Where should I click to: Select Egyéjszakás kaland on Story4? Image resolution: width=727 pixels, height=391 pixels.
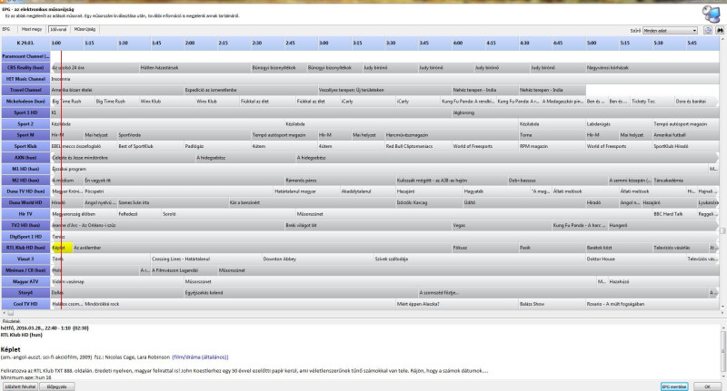(x=301, y=293)
